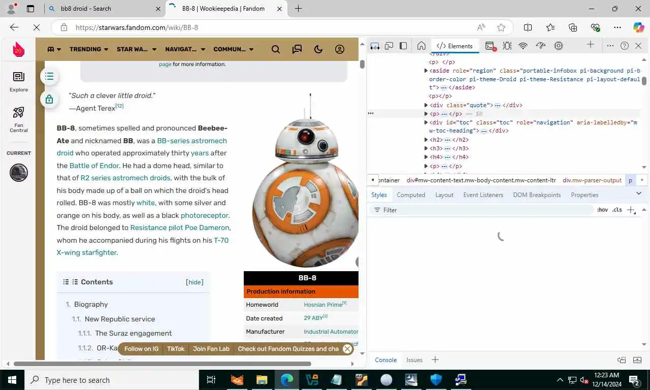Follow the Battle of Endor link

(x=94, y=166)
